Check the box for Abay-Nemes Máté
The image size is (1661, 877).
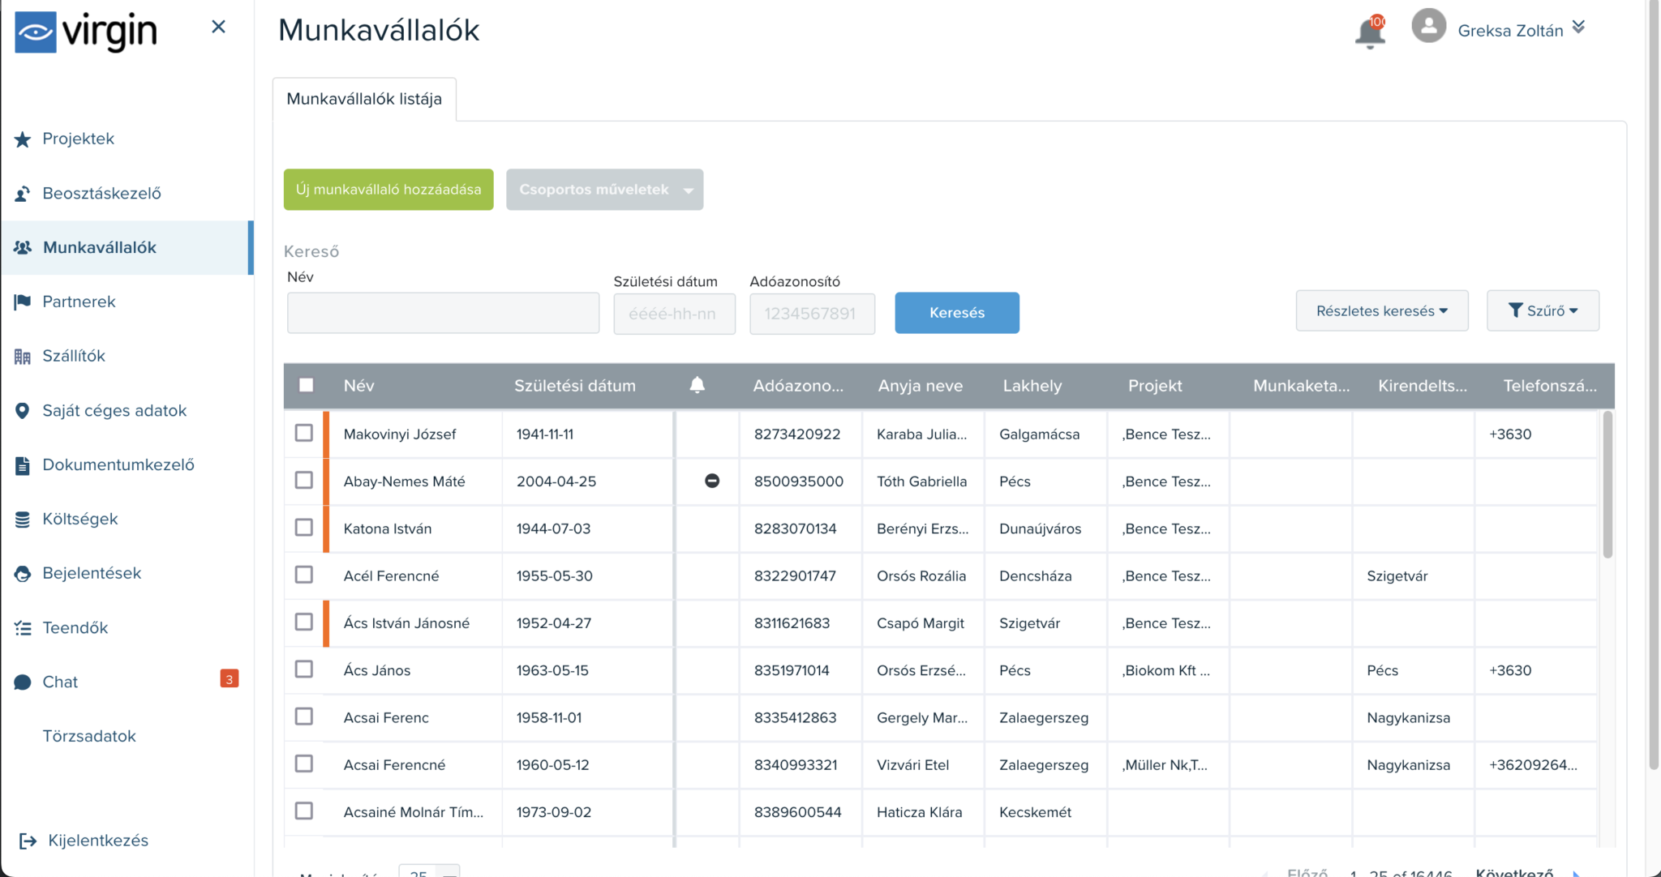pos(304,480)
